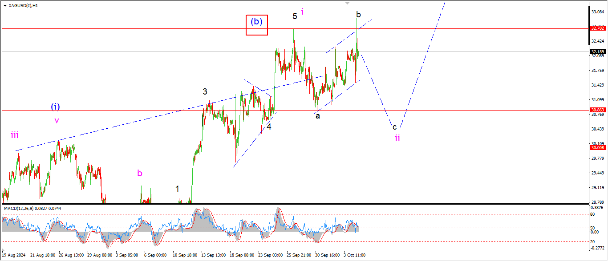This screenshot has height=261, width=608.
Task: Select the black b label at the chart top
Action: tap(358, 15)
